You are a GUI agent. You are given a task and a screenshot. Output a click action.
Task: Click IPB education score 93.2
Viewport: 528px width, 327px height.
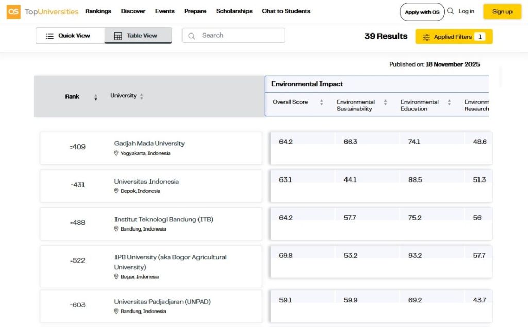pyautogui.click(x=415, y=256)
